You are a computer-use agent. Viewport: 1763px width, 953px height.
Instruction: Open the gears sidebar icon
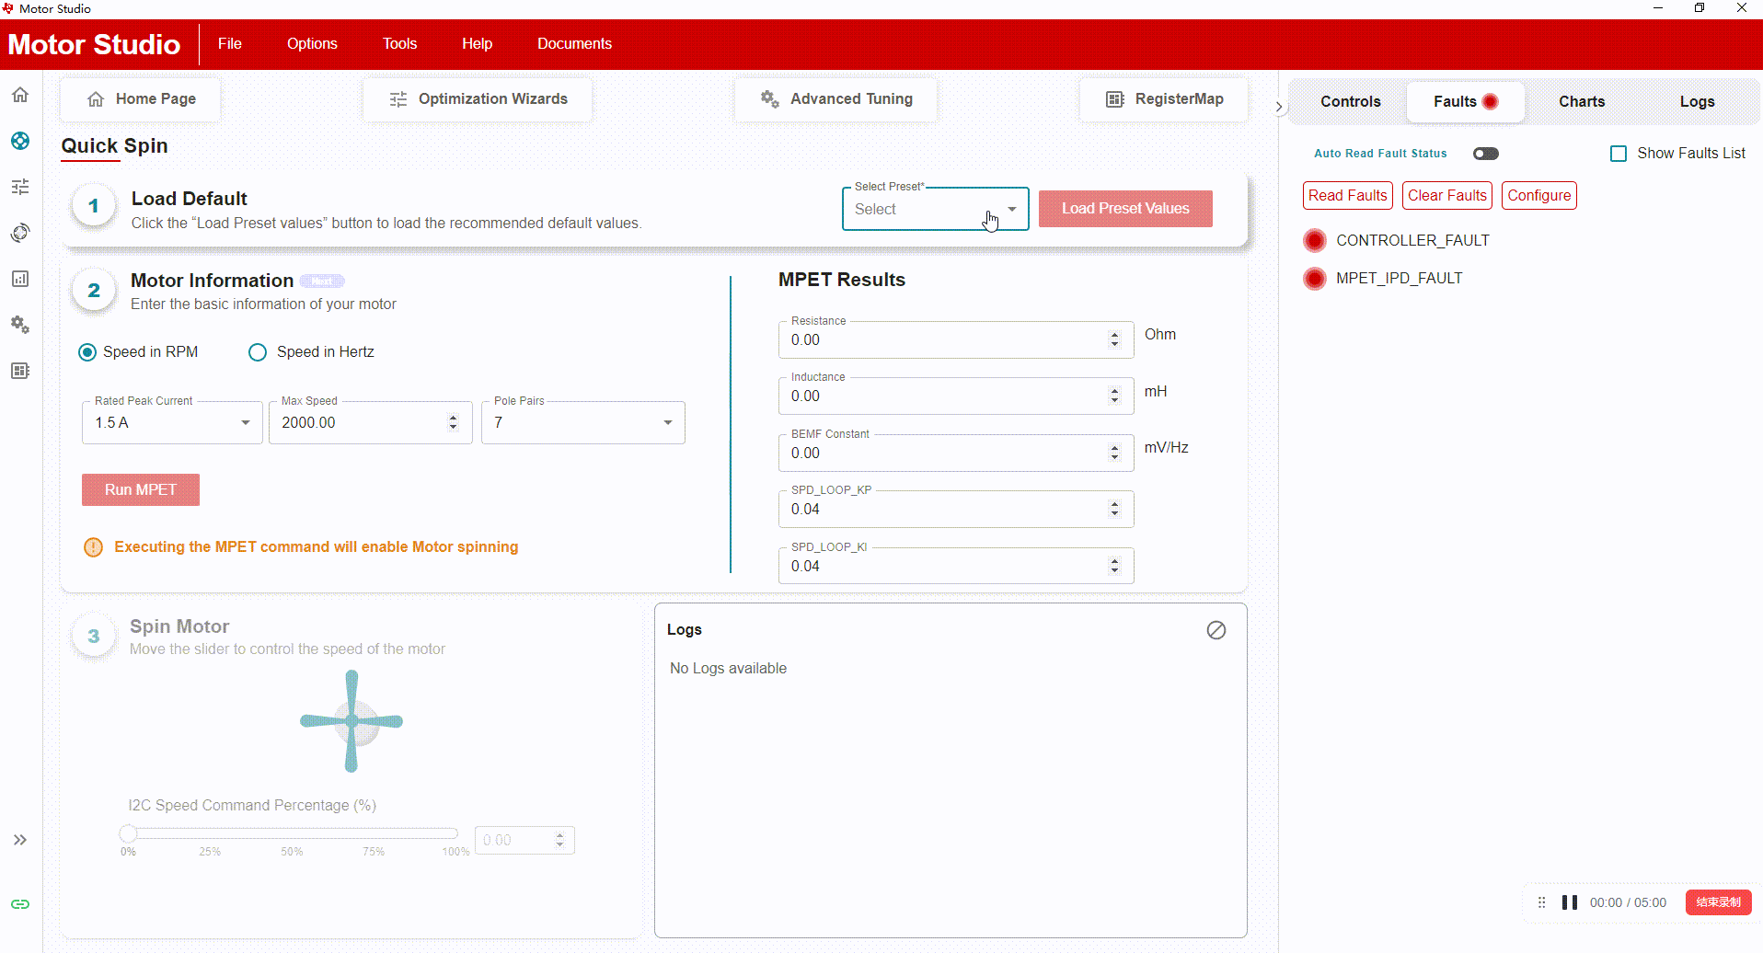pyautogui.click(x=20, y=325)
